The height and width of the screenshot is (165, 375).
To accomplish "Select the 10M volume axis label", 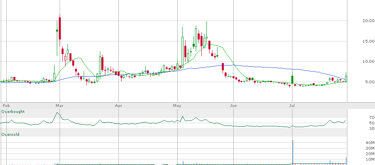I will coord(370,159).
